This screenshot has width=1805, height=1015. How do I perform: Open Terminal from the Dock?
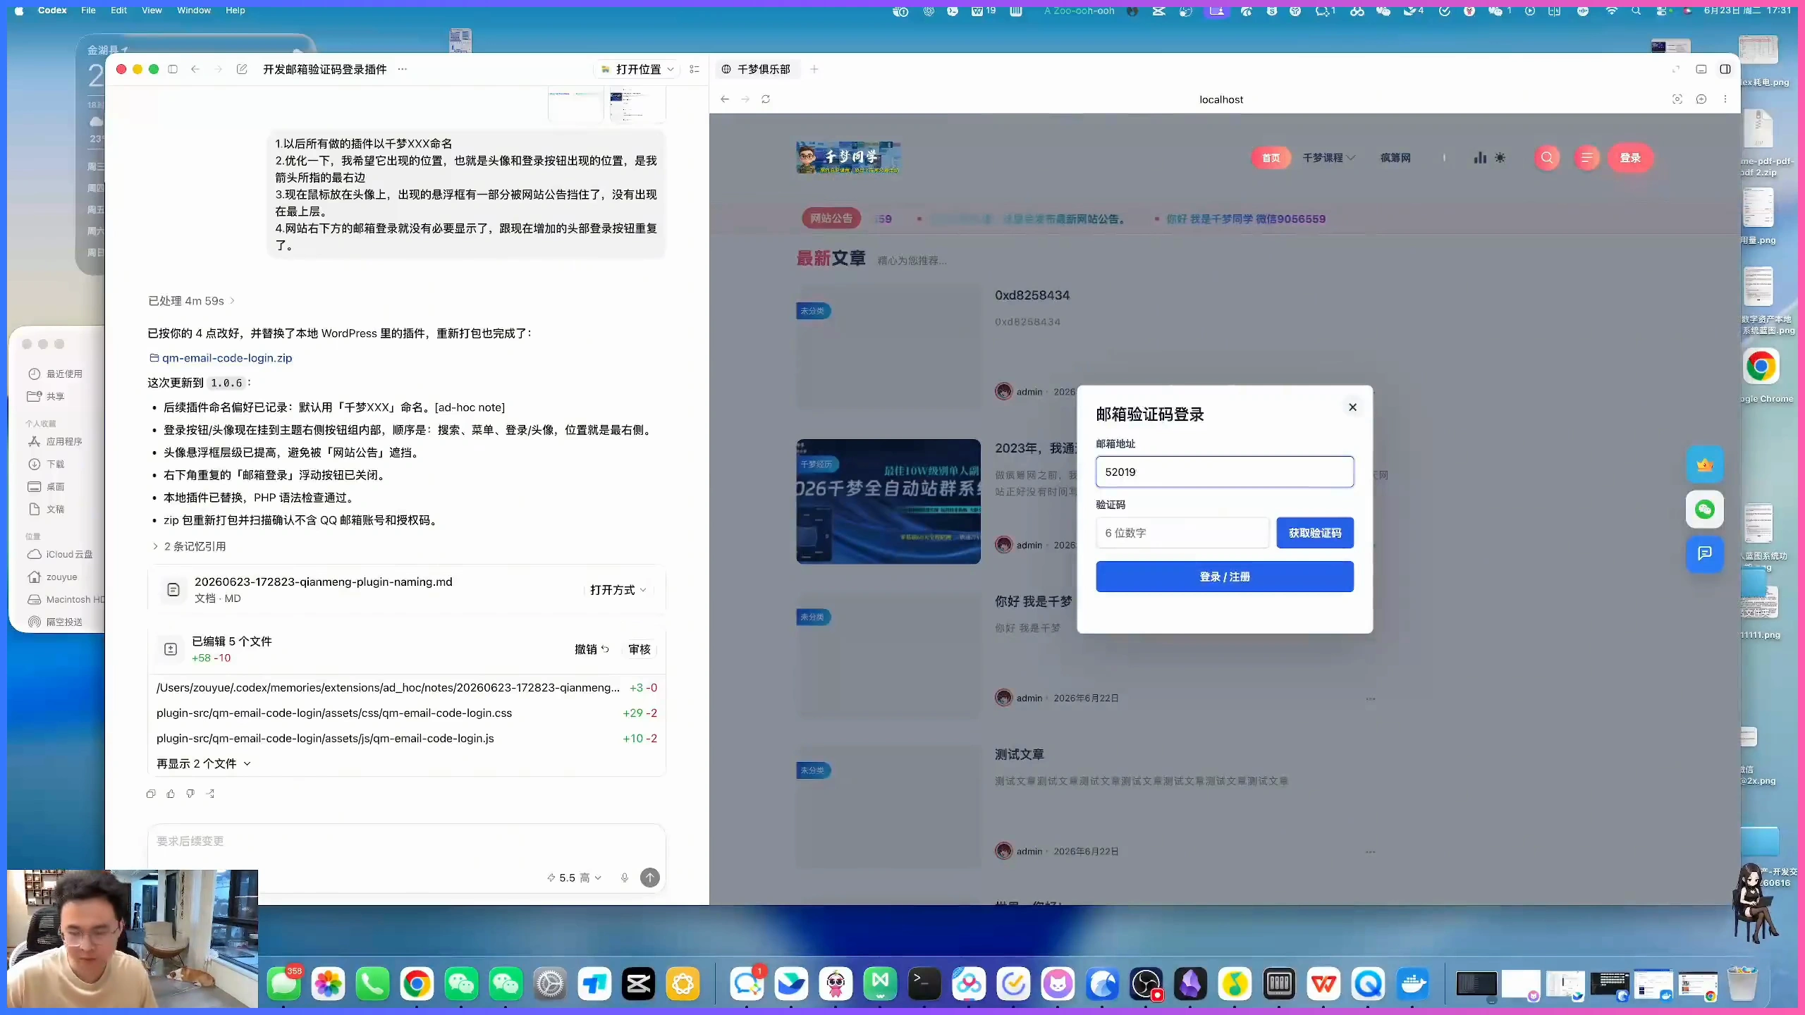924,983
